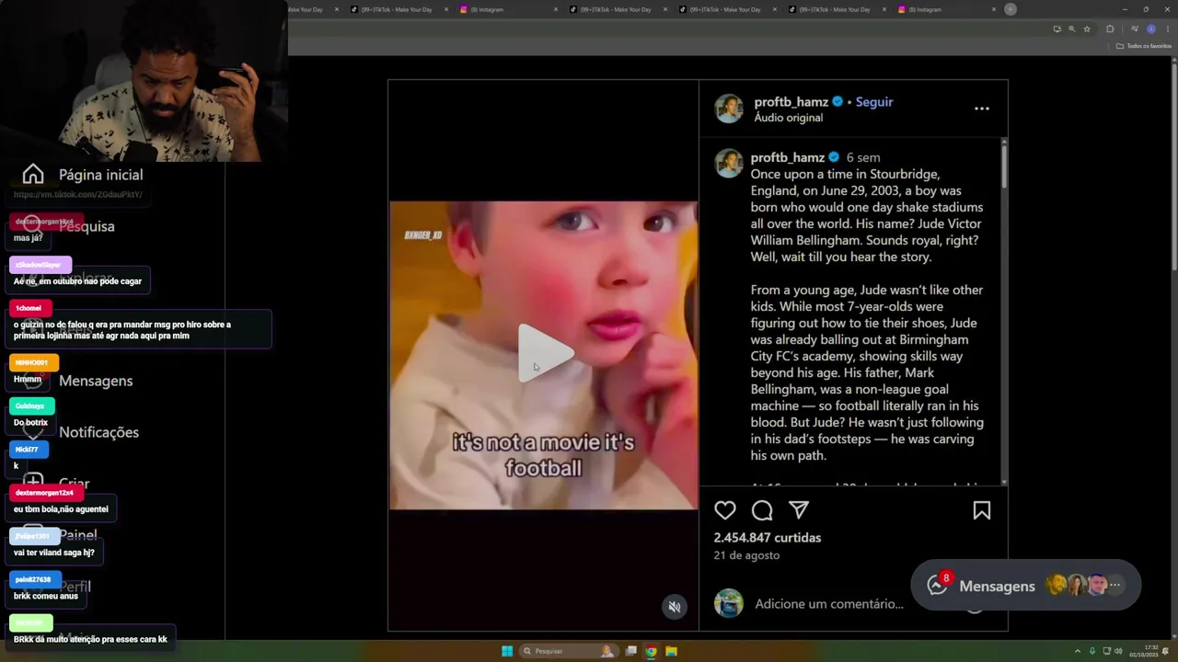
Task: Open the Messenger icon with the 8 badge
Action: click(x=938, y=585)
